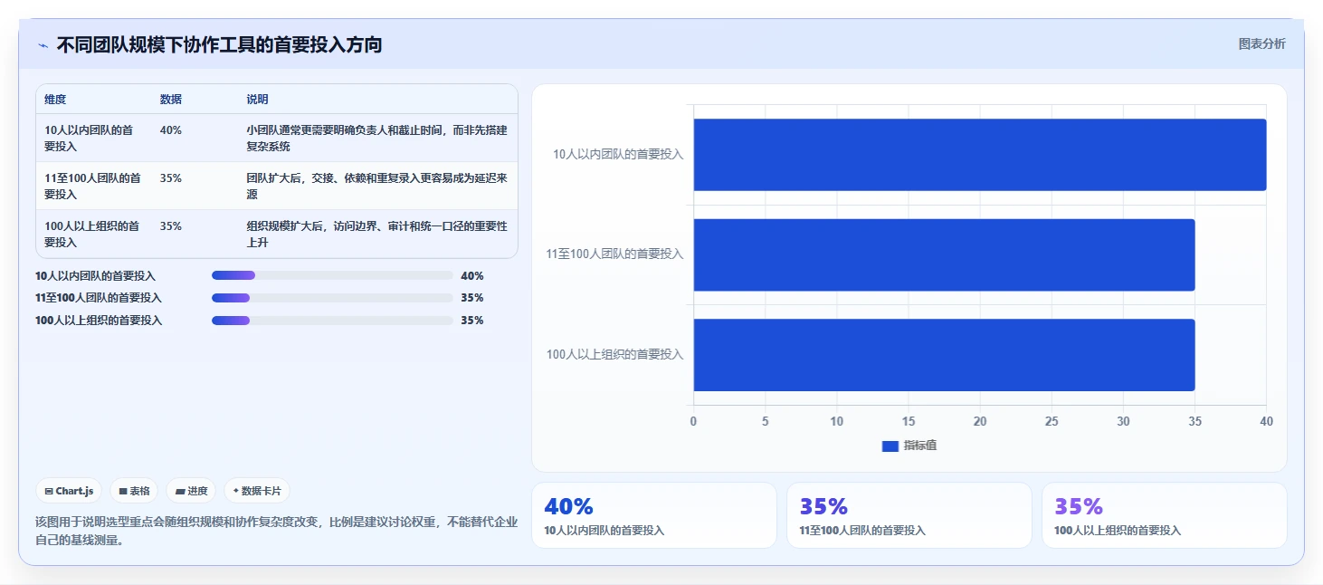The image size is (1323, 585).
Task: Select the 表格 tag chip
Action: pos(134,491)
